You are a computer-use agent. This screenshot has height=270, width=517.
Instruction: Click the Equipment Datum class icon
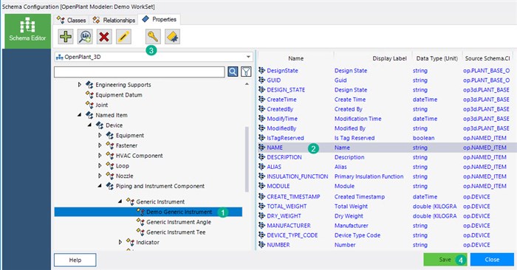point(89,95)
